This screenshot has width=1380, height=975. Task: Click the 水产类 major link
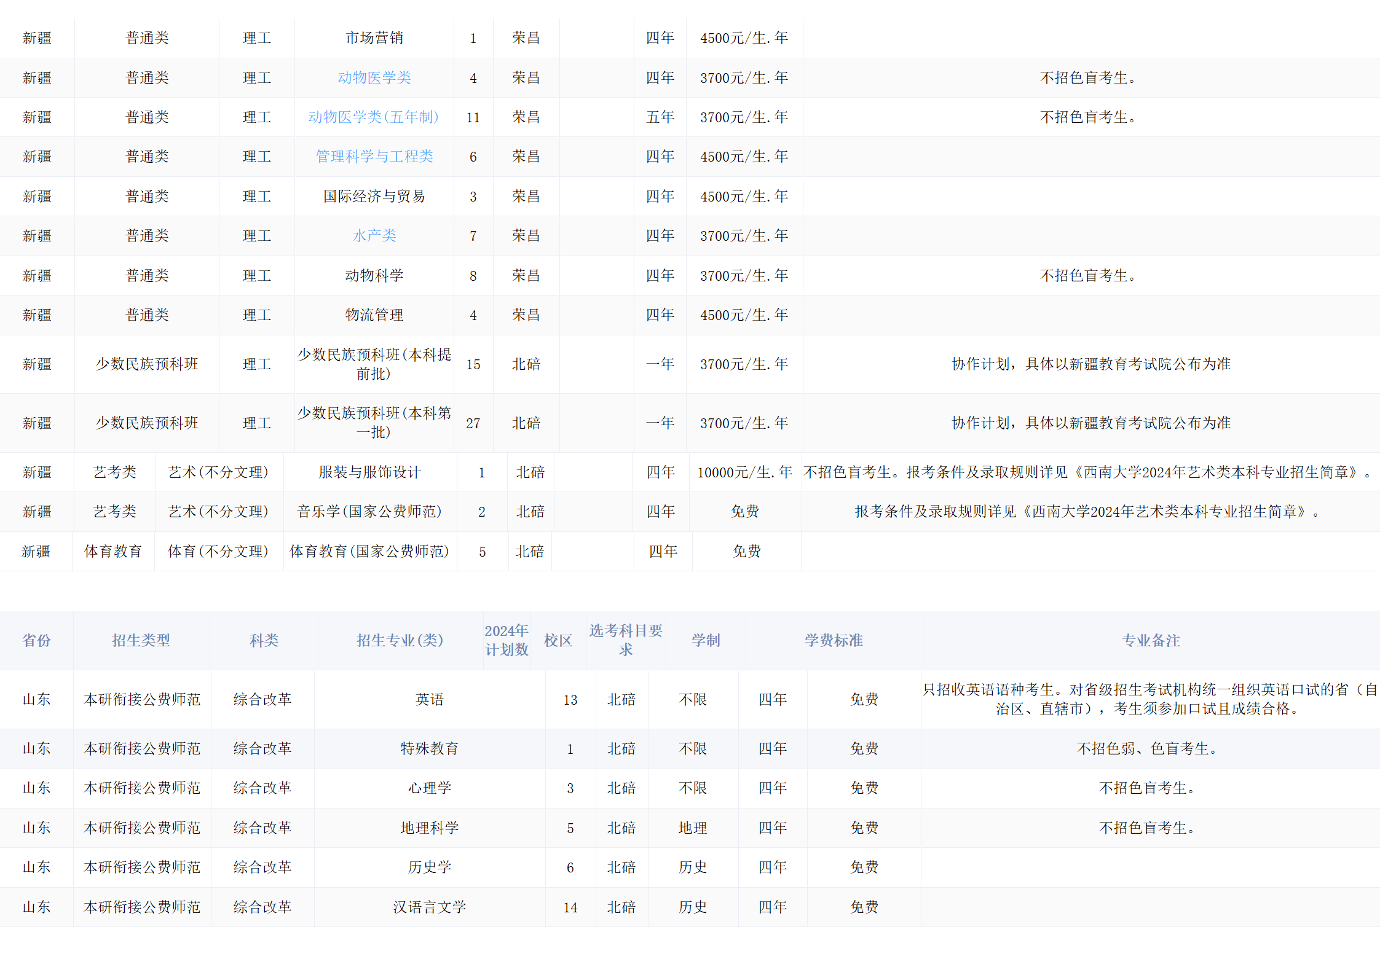click(374, 236)
